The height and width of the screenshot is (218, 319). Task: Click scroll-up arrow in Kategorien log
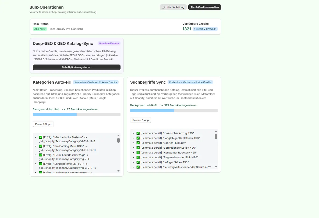click(x=118, y=135)
